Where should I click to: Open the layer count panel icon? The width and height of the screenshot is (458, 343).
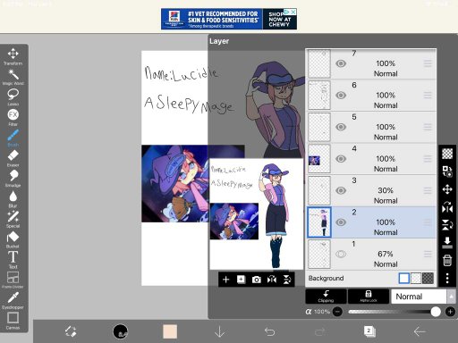click(369, 331)
